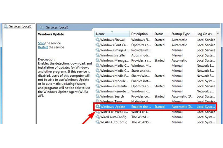Click the Windows Update gear icon

[98, 107]
